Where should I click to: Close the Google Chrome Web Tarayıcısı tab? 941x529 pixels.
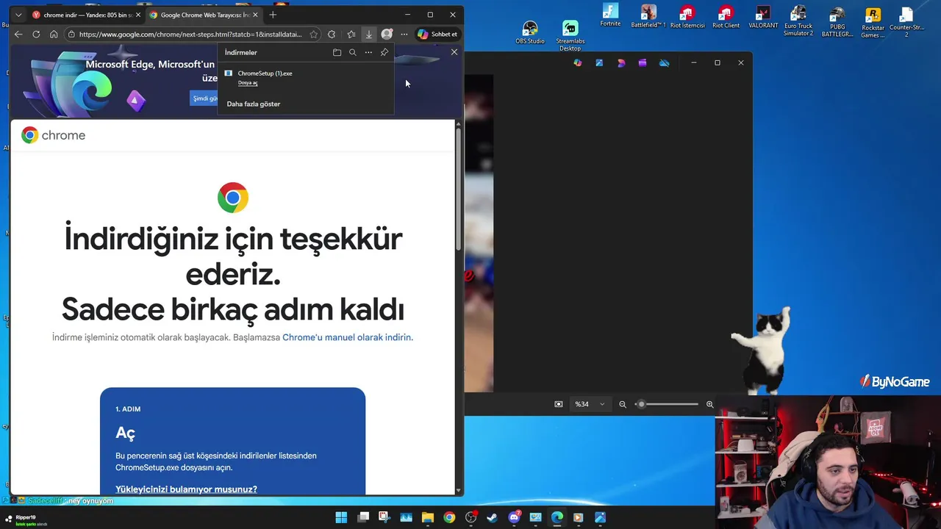255,15
